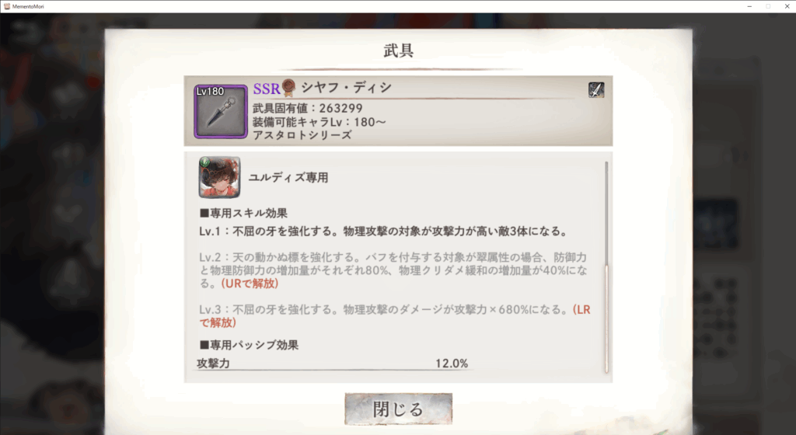Click the 攻撃力 12.0% passive stat row
This screenshot has height=435, width=796.
click(333, 364)
